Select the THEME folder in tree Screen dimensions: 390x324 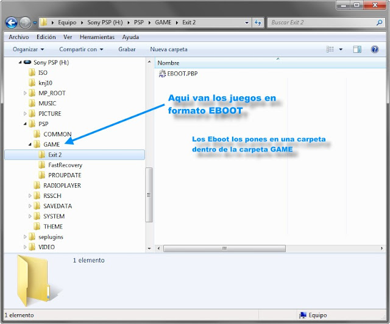[53, 227]
